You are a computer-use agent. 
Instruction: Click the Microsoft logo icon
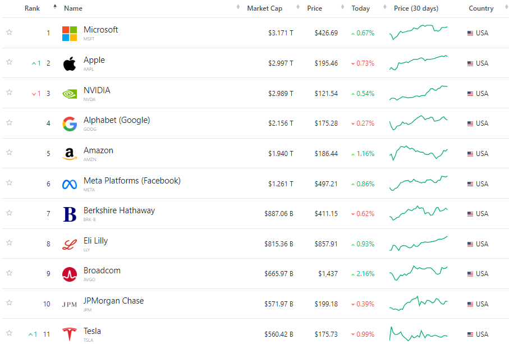[70, 33]
